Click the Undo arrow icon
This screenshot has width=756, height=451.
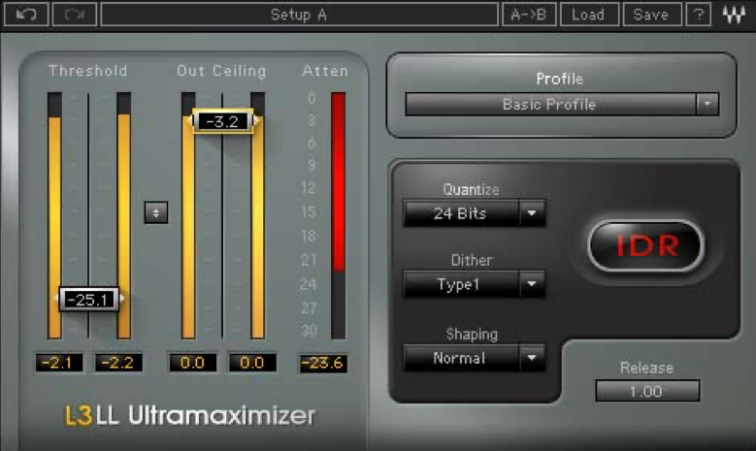point(26,15)
